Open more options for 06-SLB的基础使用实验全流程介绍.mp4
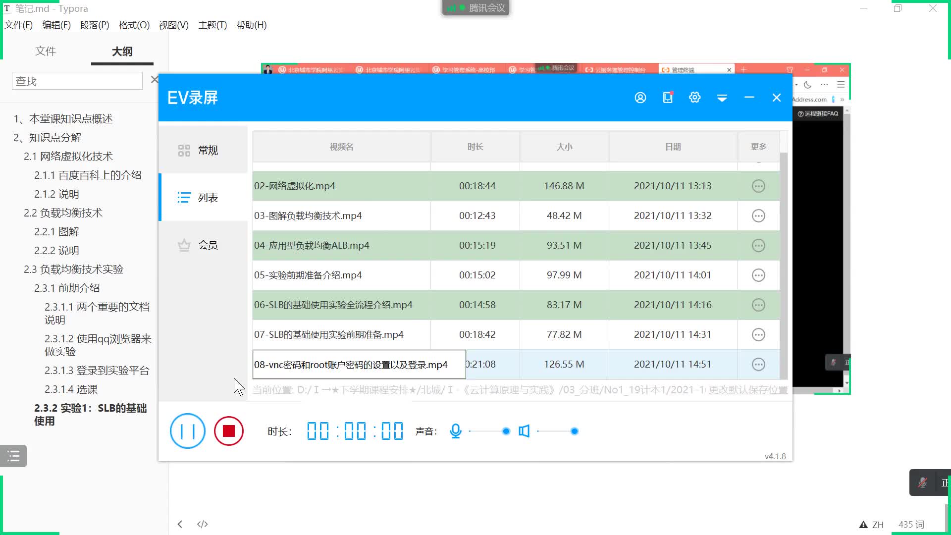951x535 pixels. pos(758,305)
